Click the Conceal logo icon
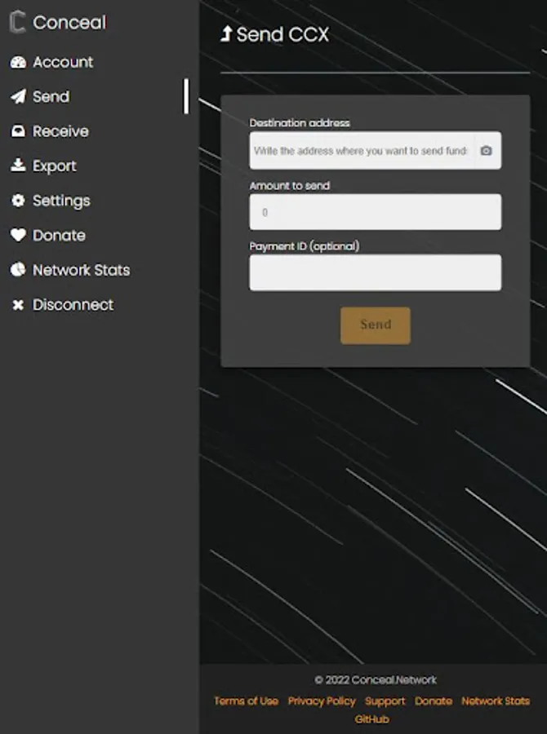547x734 pixels. [x=17, y=22]
